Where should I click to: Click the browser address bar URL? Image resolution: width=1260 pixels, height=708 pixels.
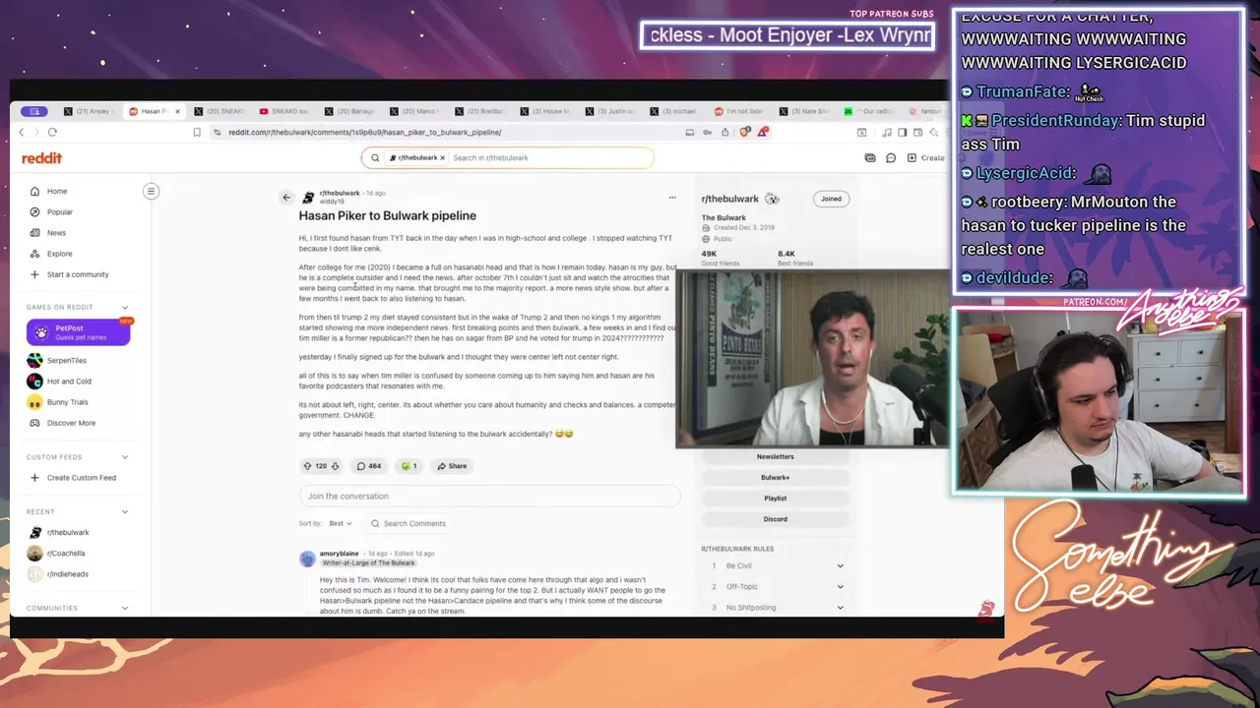click(364, 132)
